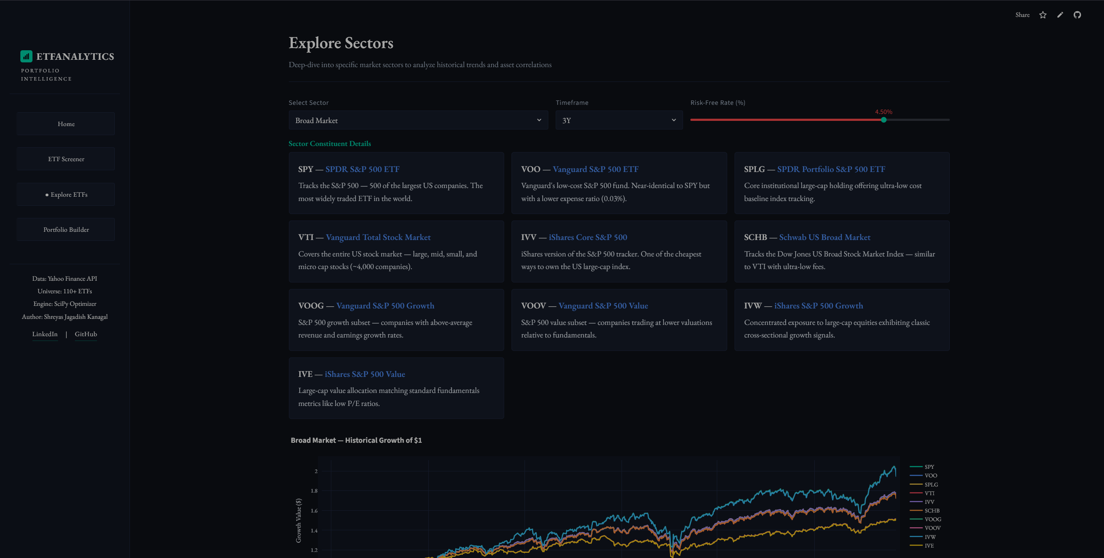The image size is (1104, 558).
Task: Toggle IVW series in chart legend
Action: click(923, 537)
